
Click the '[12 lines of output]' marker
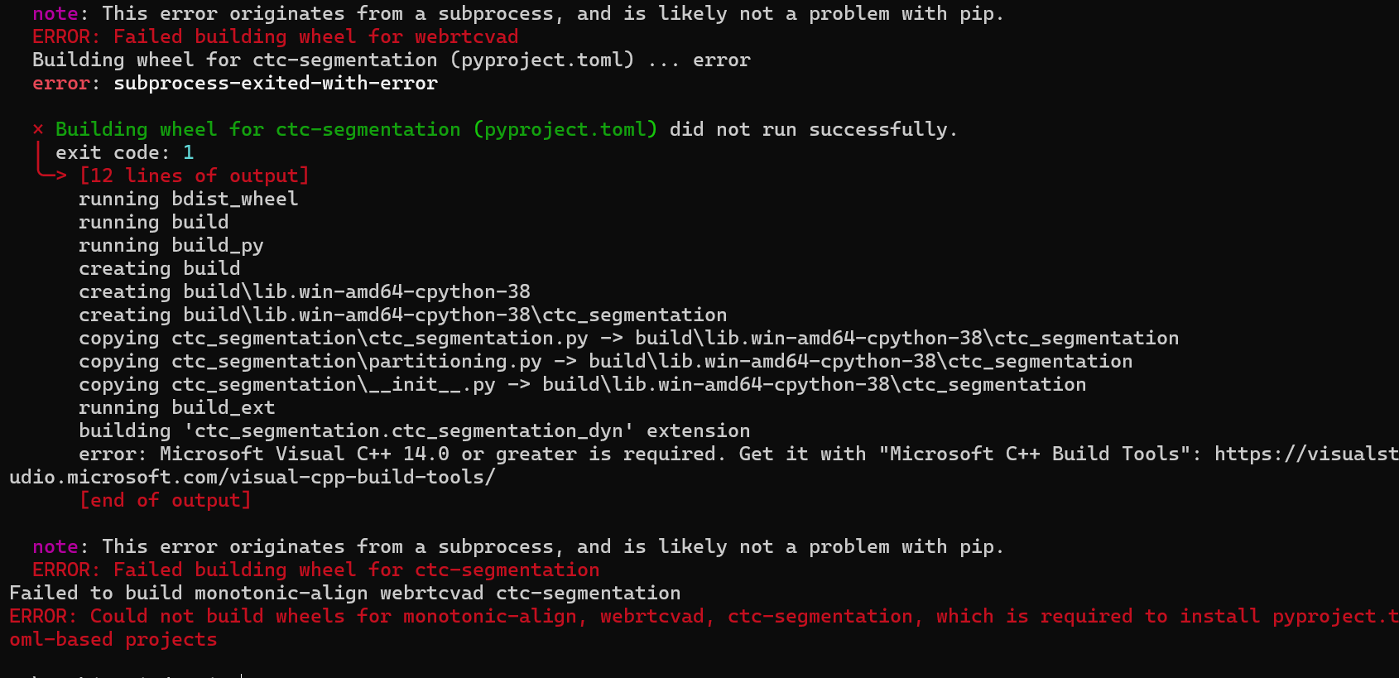coord(195,176)
